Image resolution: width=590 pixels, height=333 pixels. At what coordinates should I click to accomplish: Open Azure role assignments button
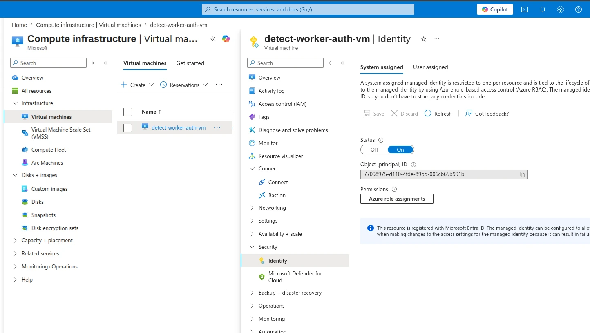[x=397, y=199]
